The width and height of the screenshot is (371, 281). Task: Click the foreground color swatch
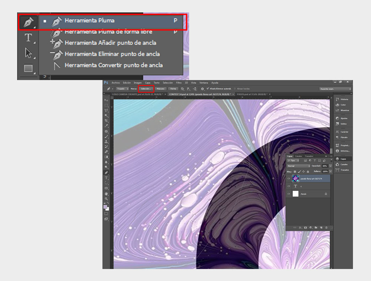[105, 207]
